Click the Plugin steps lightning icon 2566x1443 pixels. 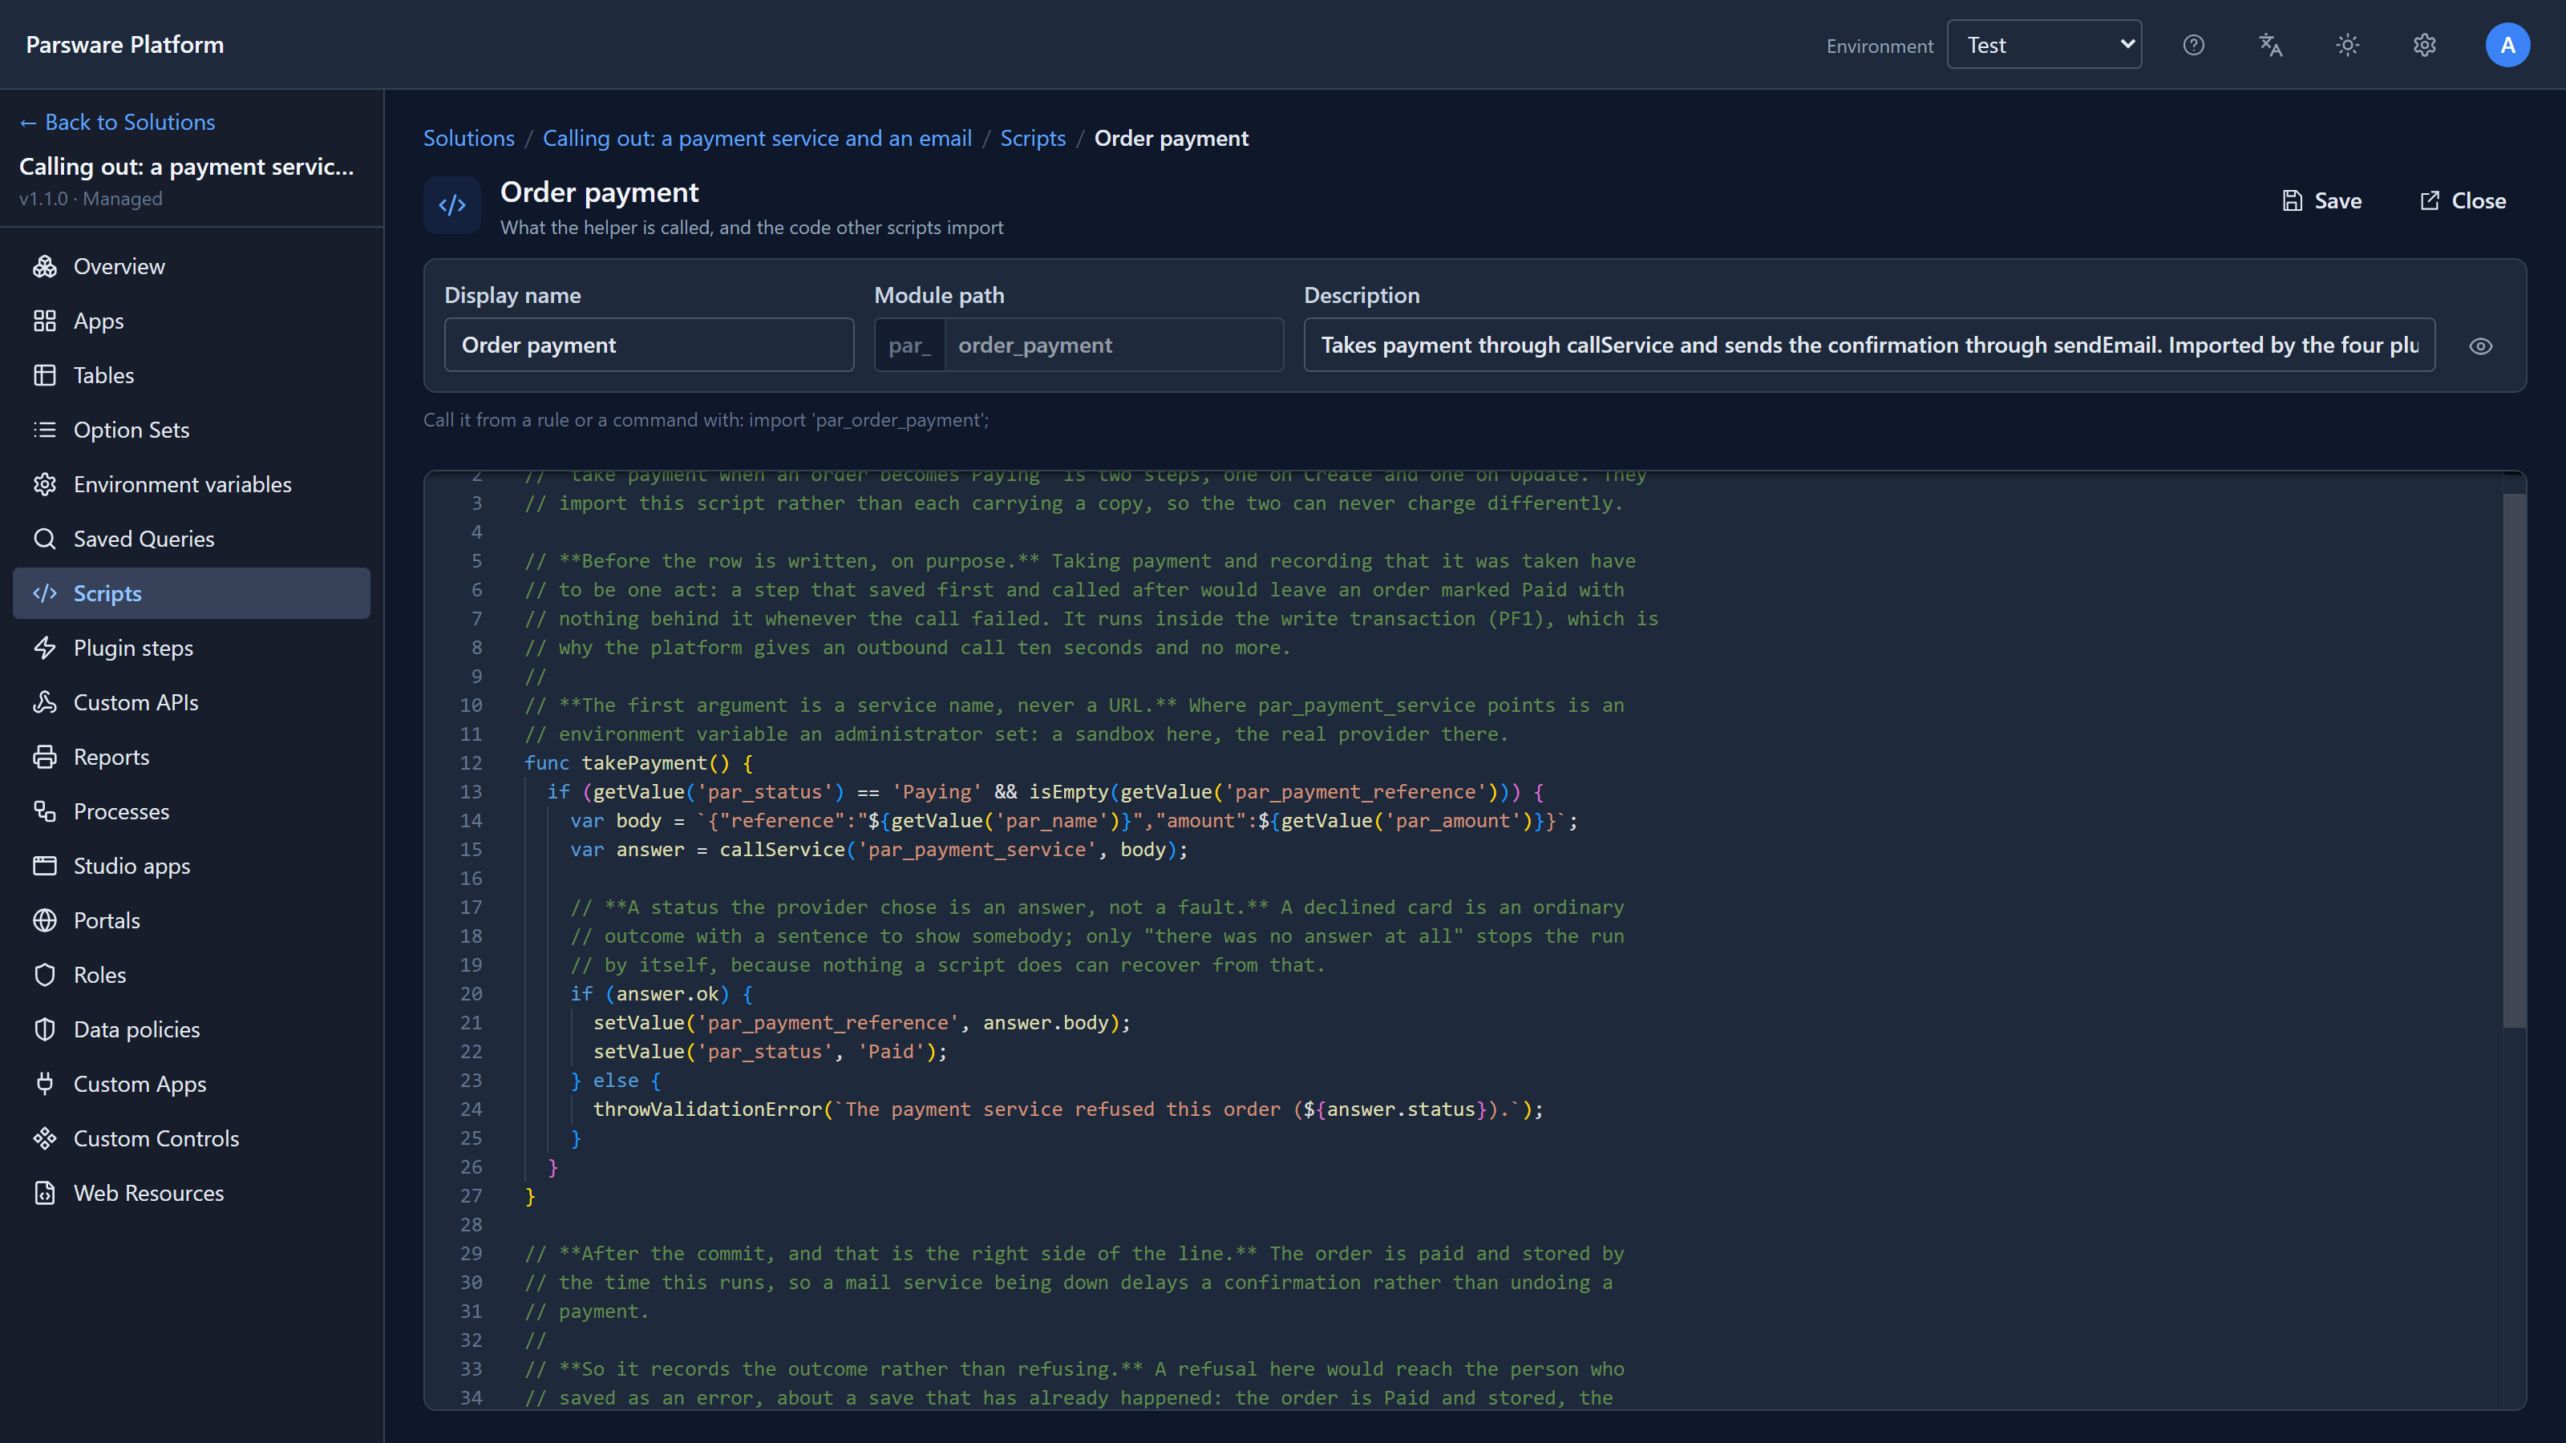click(45, 649)
